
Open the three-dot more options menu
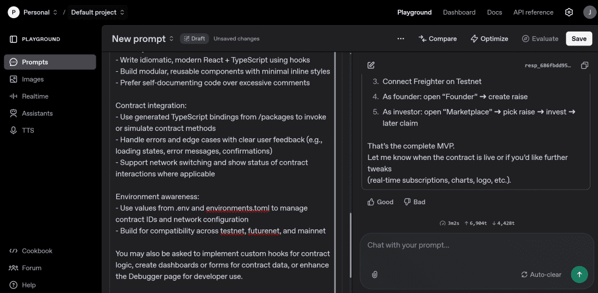(x=401, y=39)
